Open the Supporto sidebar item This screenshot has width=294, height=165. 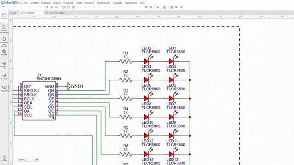coord(4,88)
